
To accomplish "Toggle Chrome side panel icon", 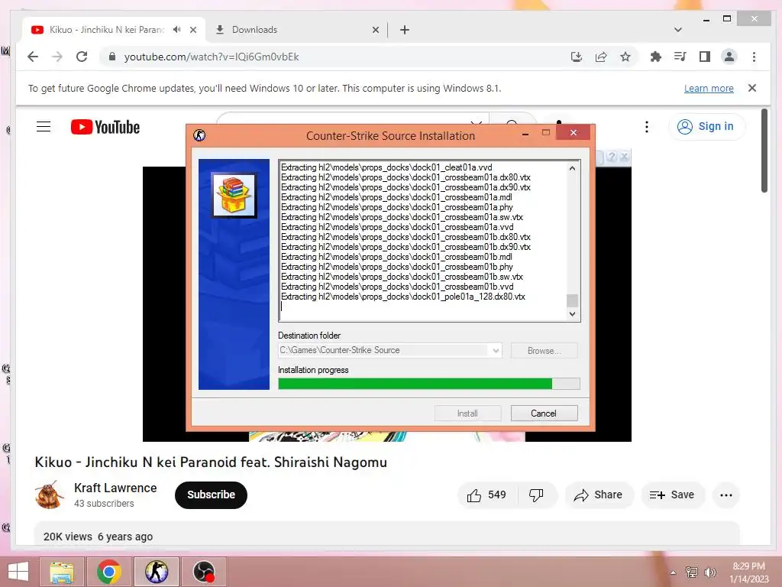I will pos(705,57).
